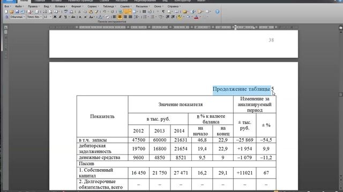Export to PDF using the red icon
Screen dimensions: 343x192
pos(30,12)
